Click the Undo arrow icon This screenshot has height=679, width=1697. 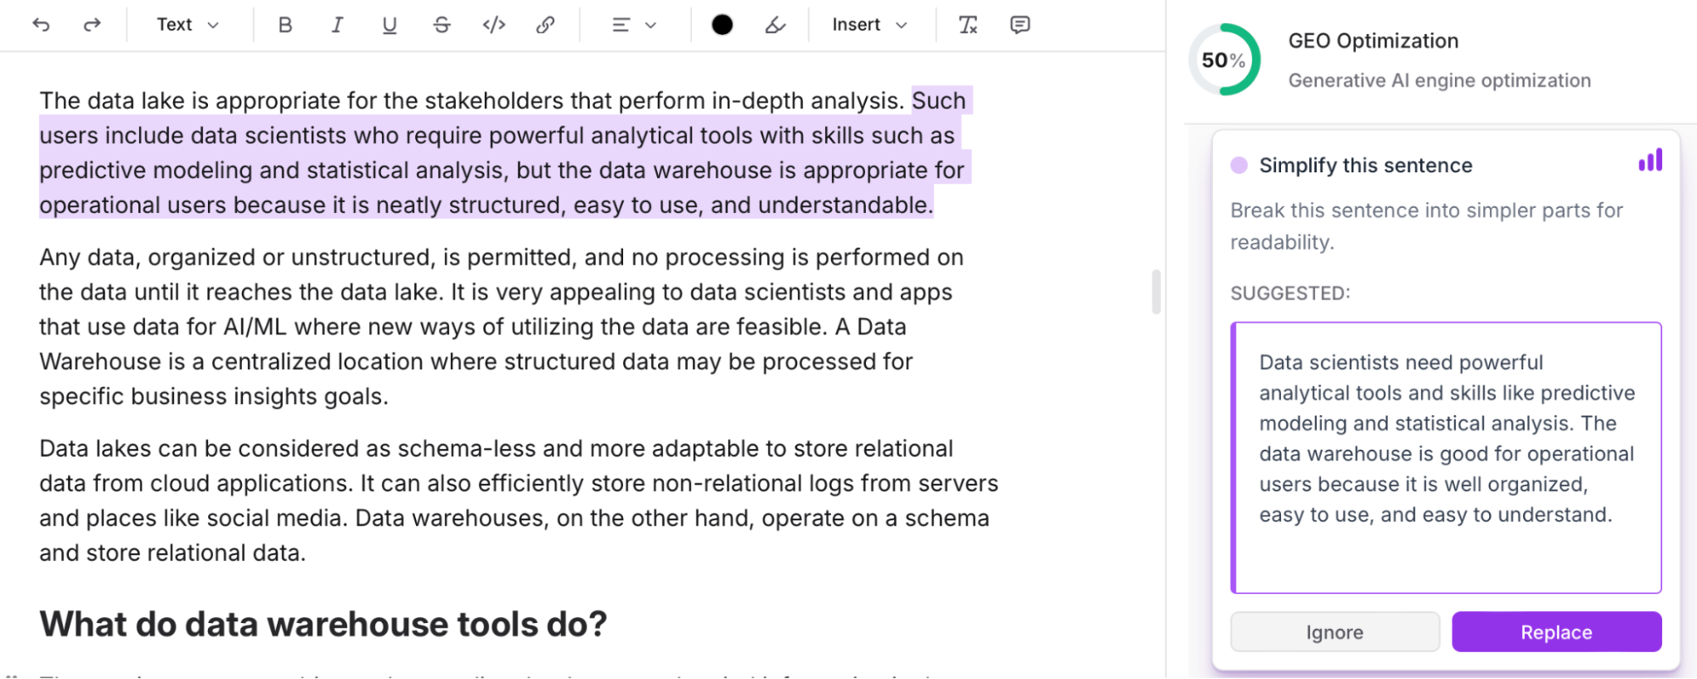(x=41, y=25)
